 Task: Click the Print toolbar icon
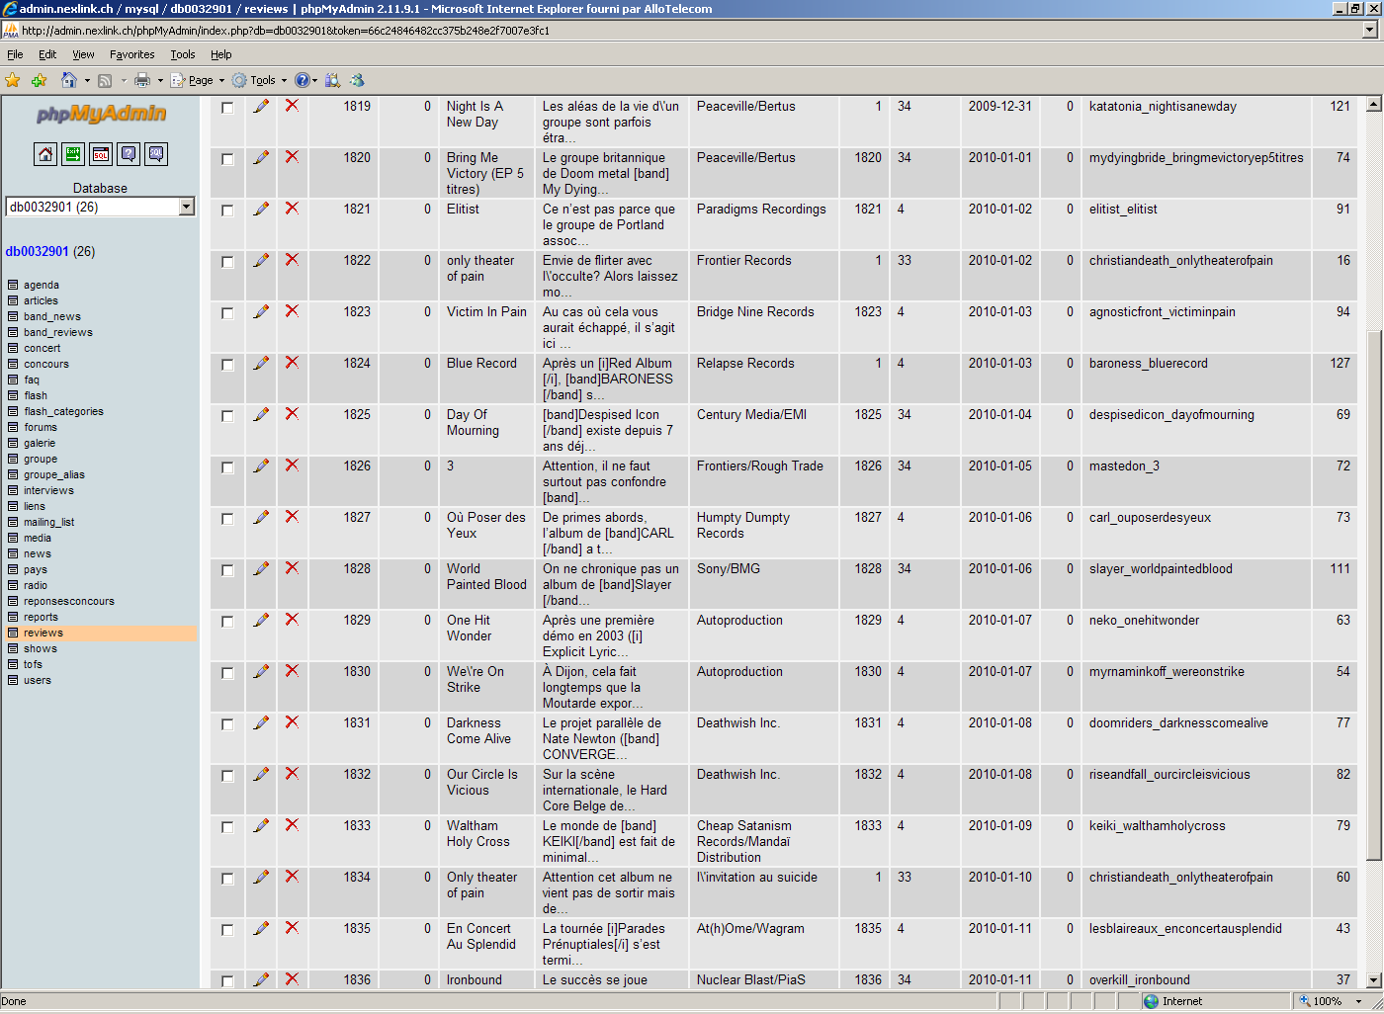(x=142, y=80)
